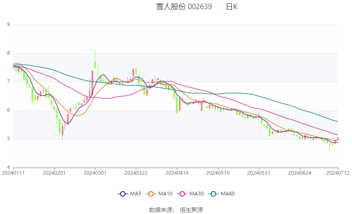Image resolution: width=352 pixels, height=214 pixels.
Task: Click y-axis value 9
Action: pyautogui.click(x=9, y=24)
